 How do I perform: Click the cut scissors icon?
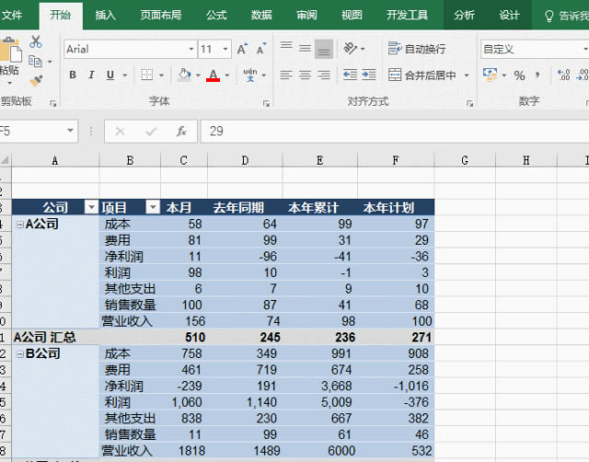36,41
